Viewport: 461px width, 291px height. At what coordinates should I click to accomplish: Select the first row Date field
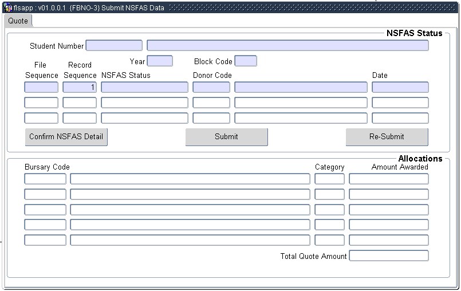click(400, 88)
